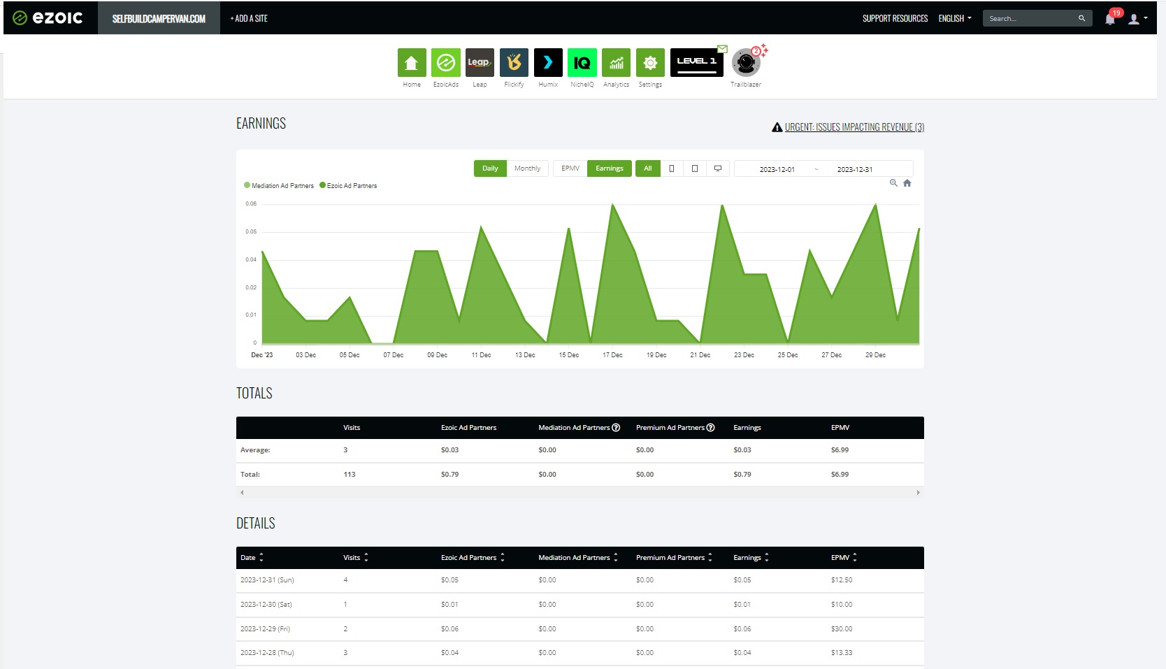Filter chart by phone device icon

(672, 168)
